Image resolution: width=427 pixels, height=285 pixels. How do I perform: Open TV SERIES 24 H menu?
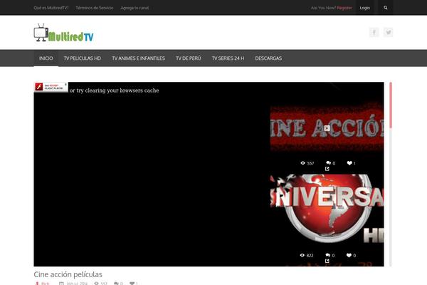tap(228, 58)
